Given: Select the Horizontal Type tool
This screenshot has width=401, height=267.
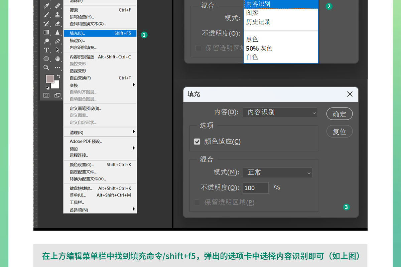Looking at the screenshot, I should click(46, 50).
